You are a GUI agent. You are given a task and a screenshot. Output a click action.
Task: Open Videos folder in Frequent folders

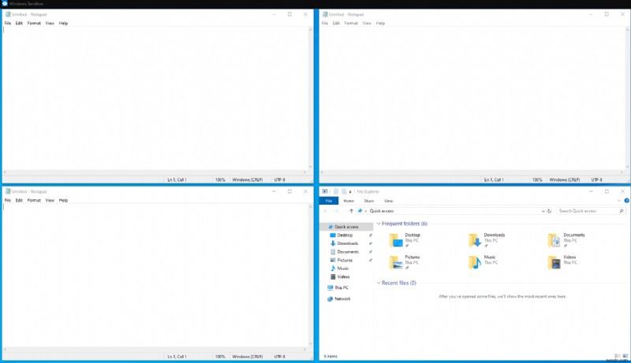(x=562, y=261)
